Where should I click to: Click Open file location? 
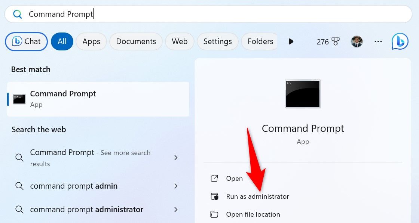pyautogui.click(x=253, y=214)
